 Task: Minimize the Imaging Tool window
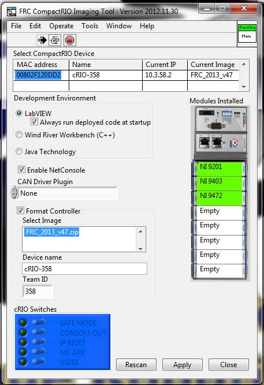click(x=207, y=9)
